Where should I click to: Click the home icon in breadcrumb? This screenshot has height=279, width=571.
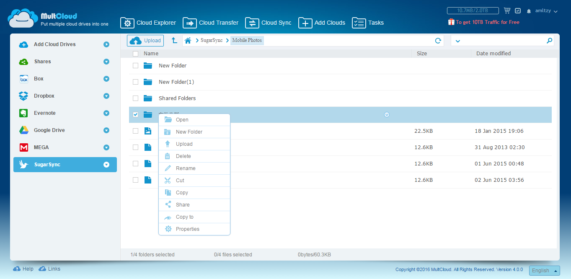188,41
